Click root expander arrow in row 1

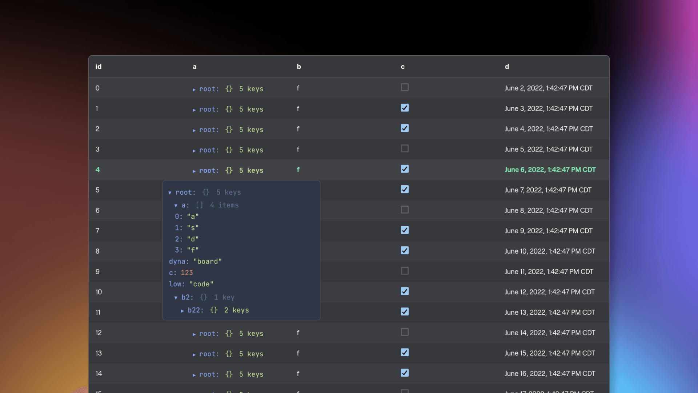194,108
